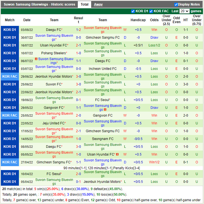This screenshot has width=204, height=204.
Task: Open Jeonbuk Hyundai Motors on 05/04/22 row
Action: pos(102,182)
